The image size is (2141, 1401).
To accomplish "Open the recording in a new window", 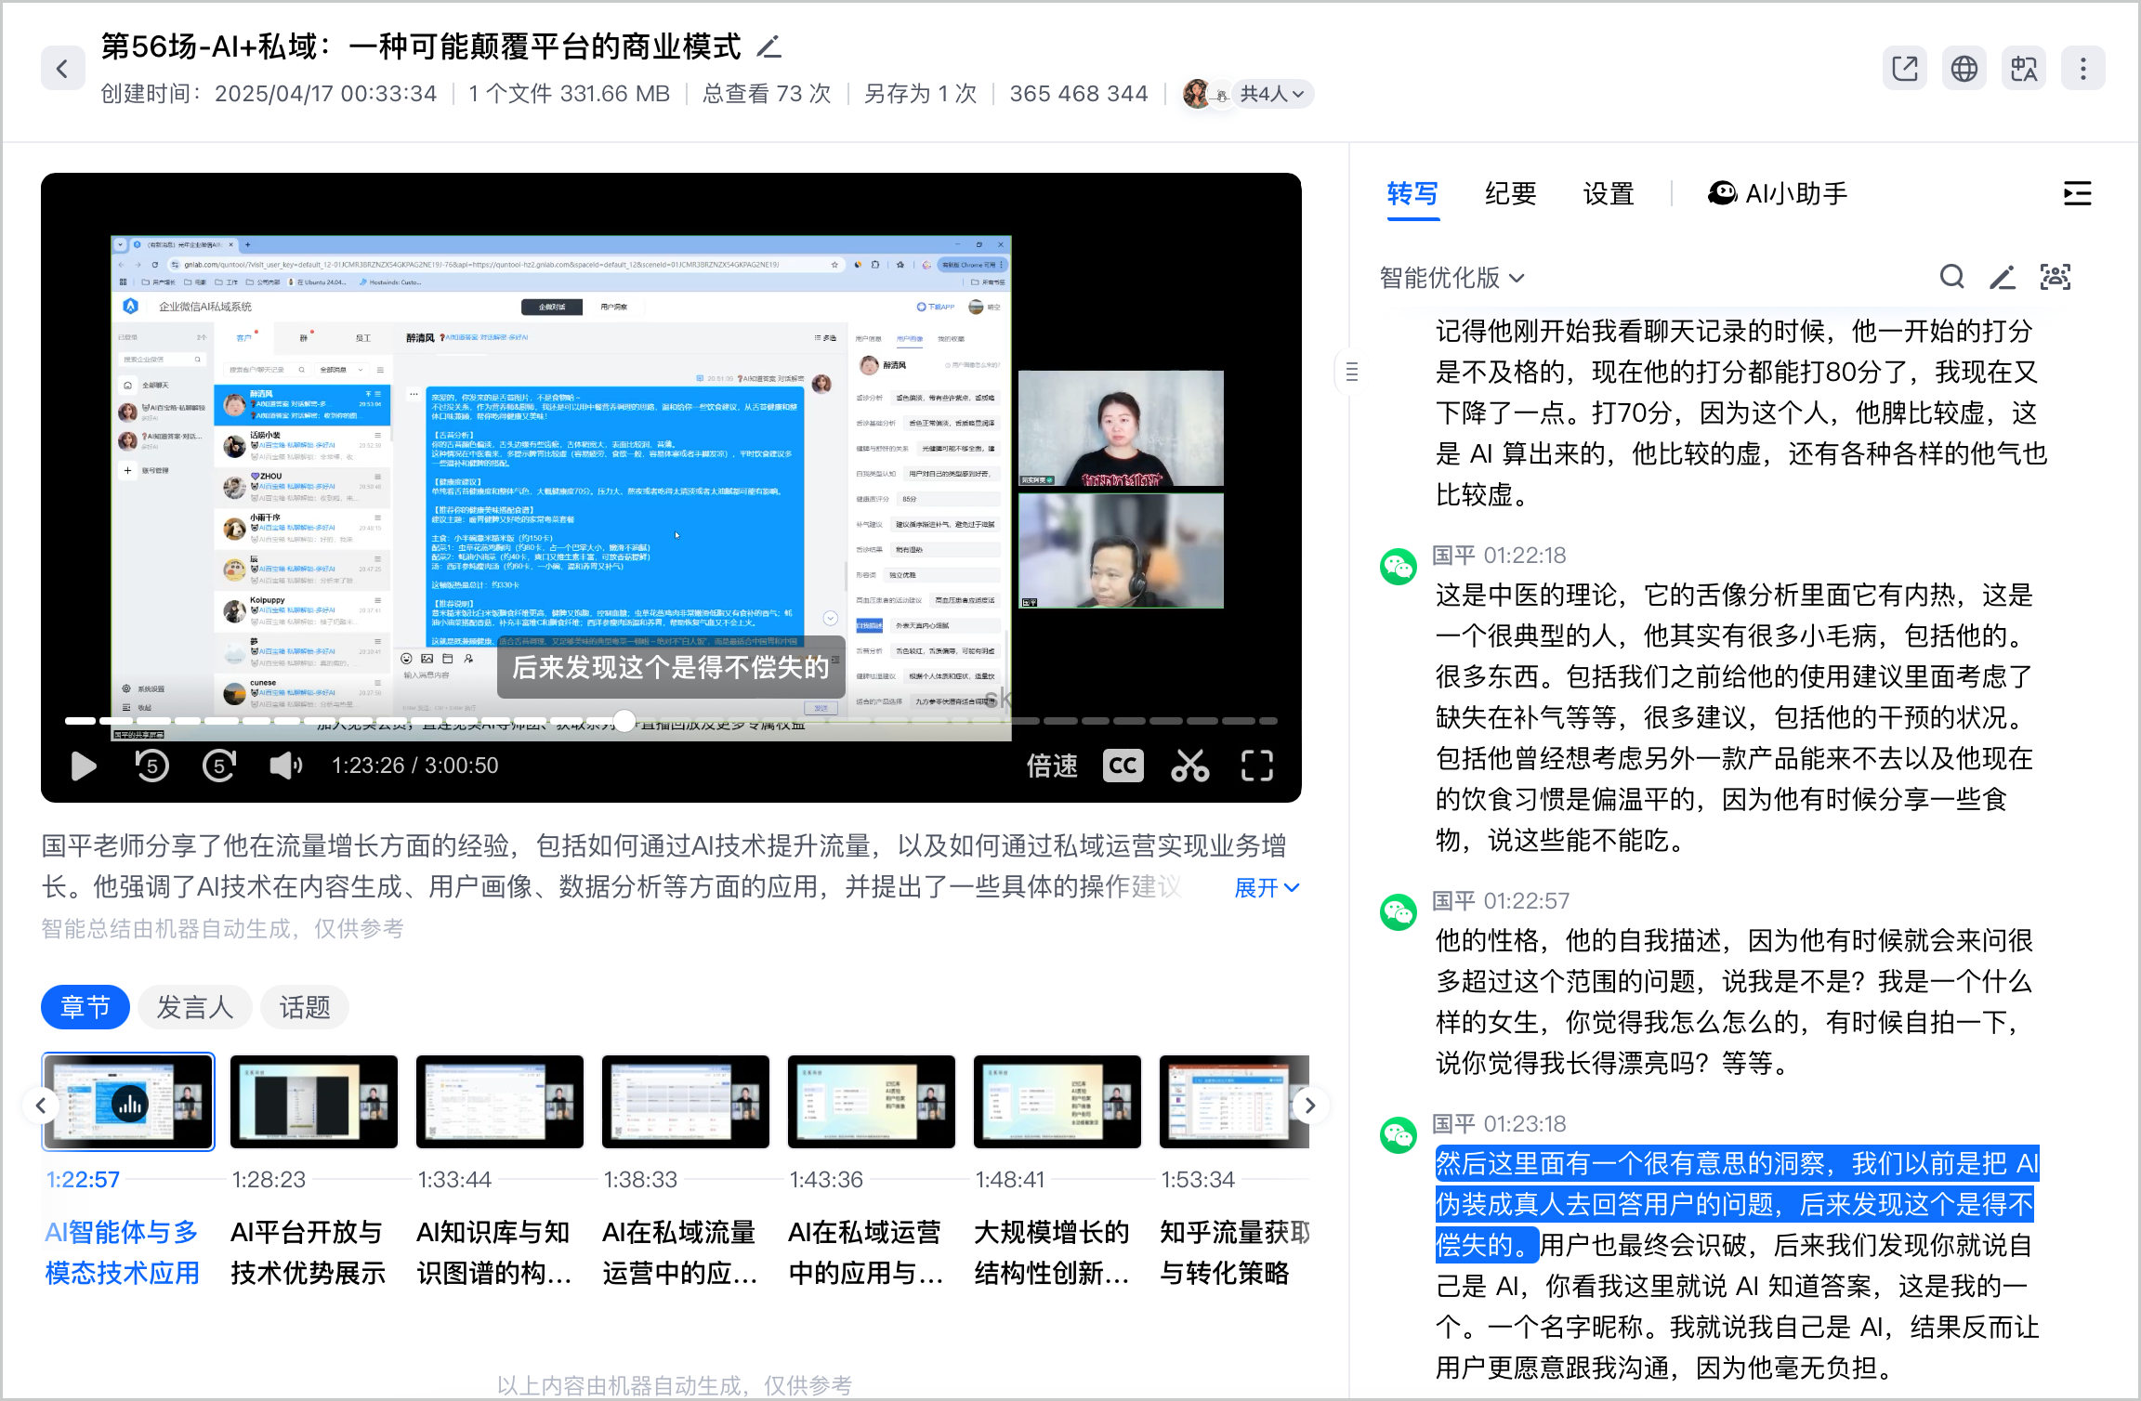I will tap(1905, 68).
